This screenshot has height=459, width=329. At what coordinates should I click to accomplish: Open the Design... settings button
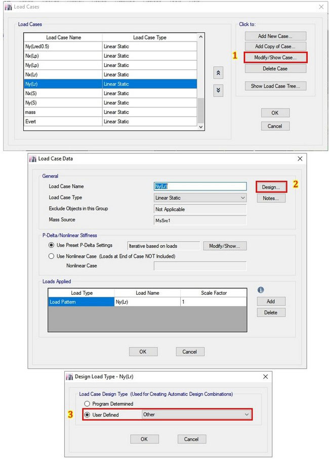271,187
